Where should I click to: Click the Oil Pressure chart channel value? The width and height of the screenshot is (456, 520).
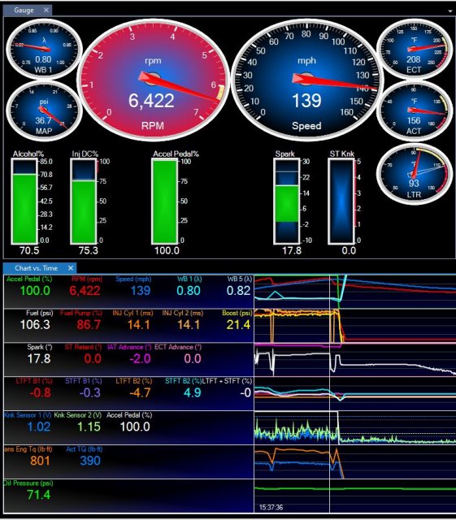tap(39, 495)
